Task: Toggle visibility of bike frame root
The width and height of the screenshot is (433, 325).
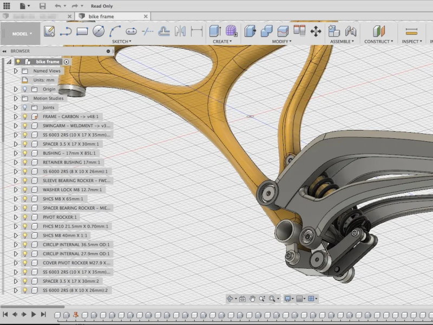Action: (x=18, y=62)
